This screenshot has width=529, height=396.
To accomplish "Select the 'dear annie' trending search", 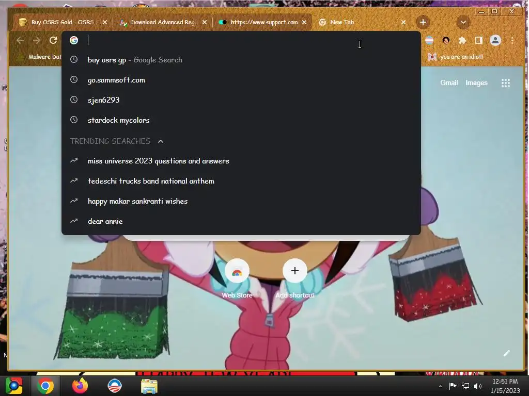I will [x=241, y=221].
